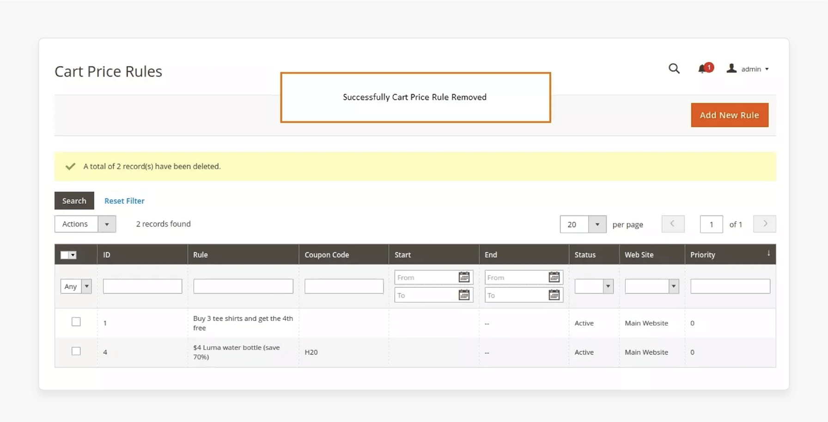Click Reset Filter link

coord(124,201)
